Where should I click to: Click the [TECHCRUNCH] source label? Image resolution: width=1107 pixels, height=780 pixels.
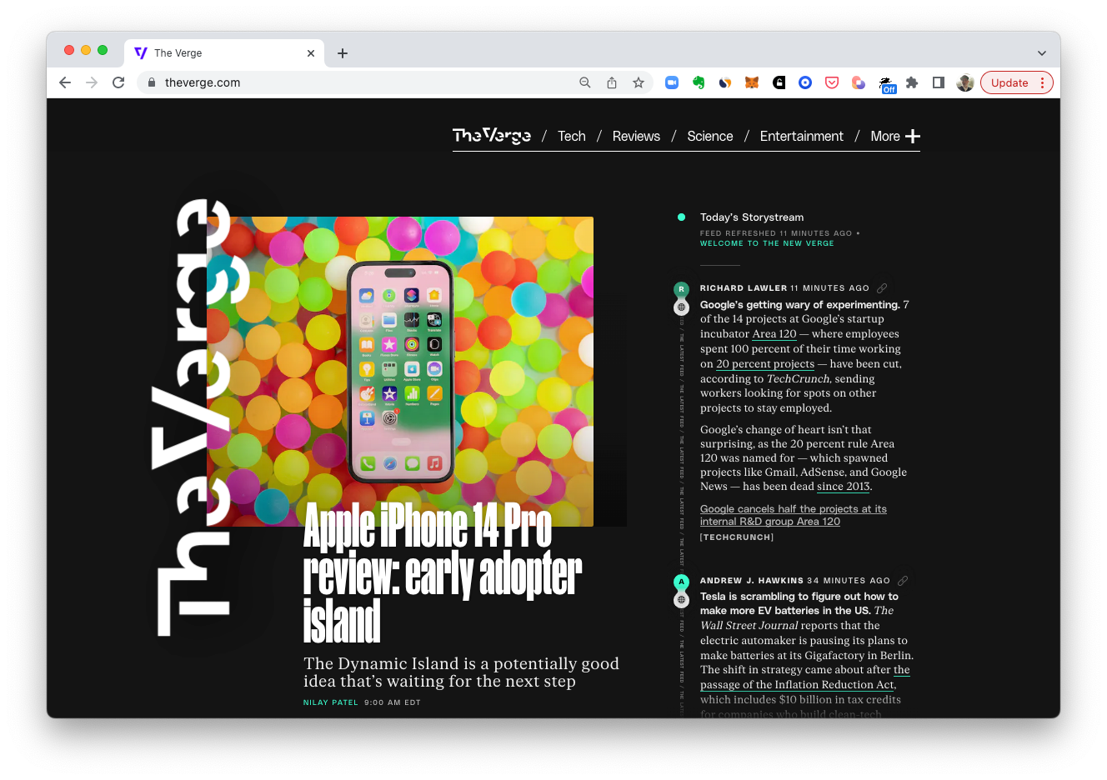[737, 537]
